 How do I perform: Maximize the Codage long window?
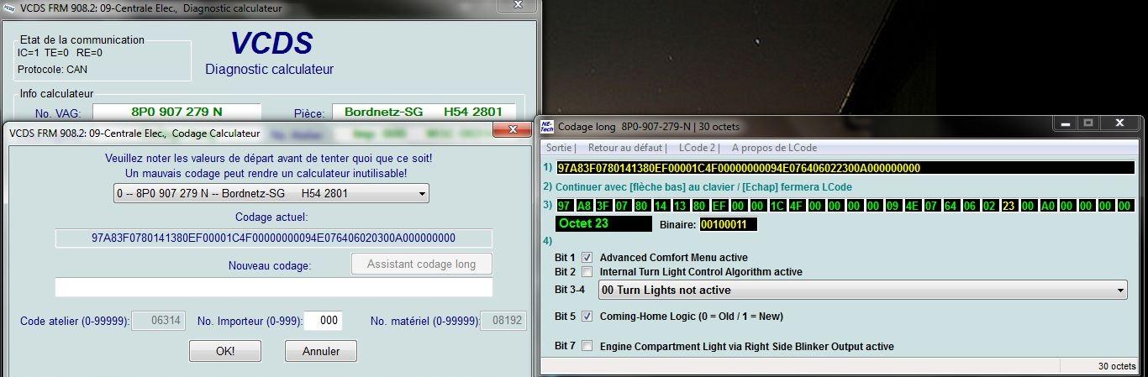[1088, 123]
